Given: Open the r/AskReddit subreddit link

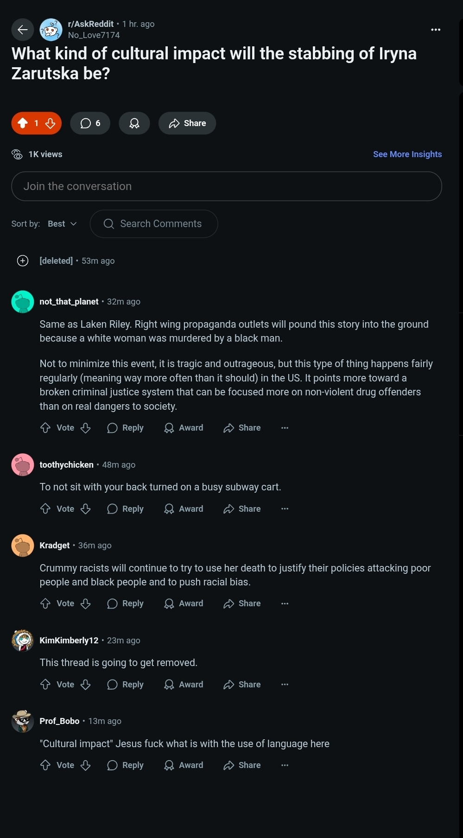Looking at the screenshot, I should coord(90,24).
